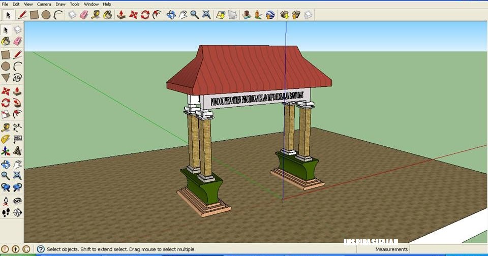
Task: Choose the Paint Bucket in the left tool set
Action: [x=6, y=41]
